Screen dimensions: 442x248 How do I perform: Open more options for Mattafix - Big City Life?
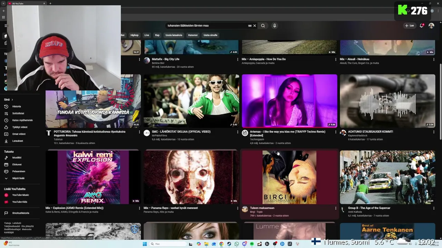(x=238, y=59)
